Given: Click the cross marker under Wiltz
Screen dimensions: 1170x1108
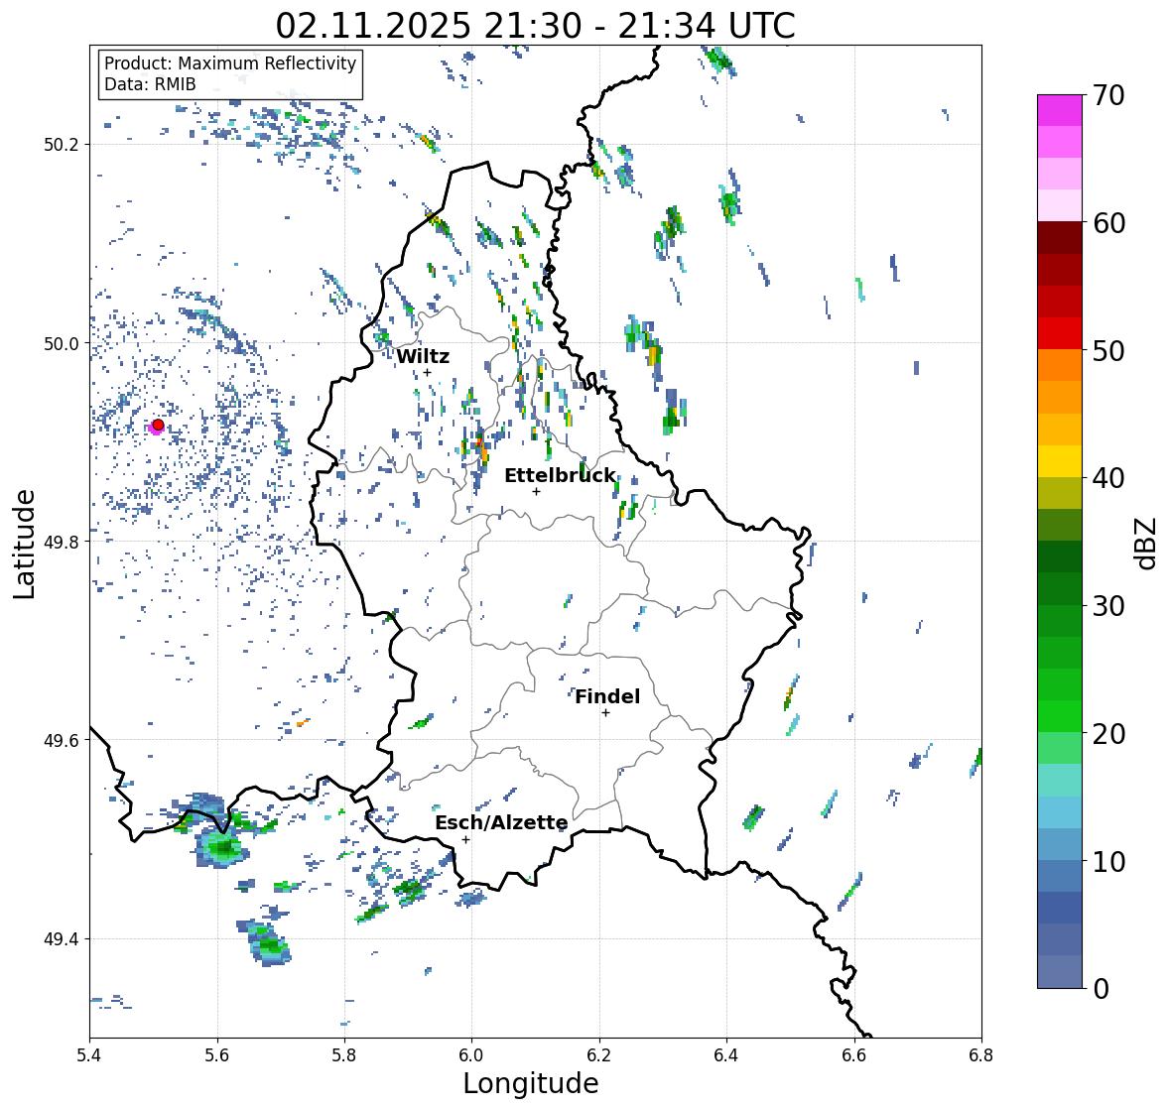Looking at the screenshot, I should [427, 373].
